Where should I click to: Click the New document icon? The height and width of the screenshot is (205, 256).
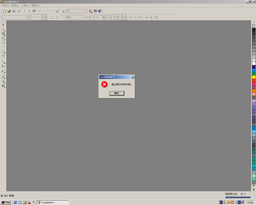pyautogui.click(x=4, y=11)
